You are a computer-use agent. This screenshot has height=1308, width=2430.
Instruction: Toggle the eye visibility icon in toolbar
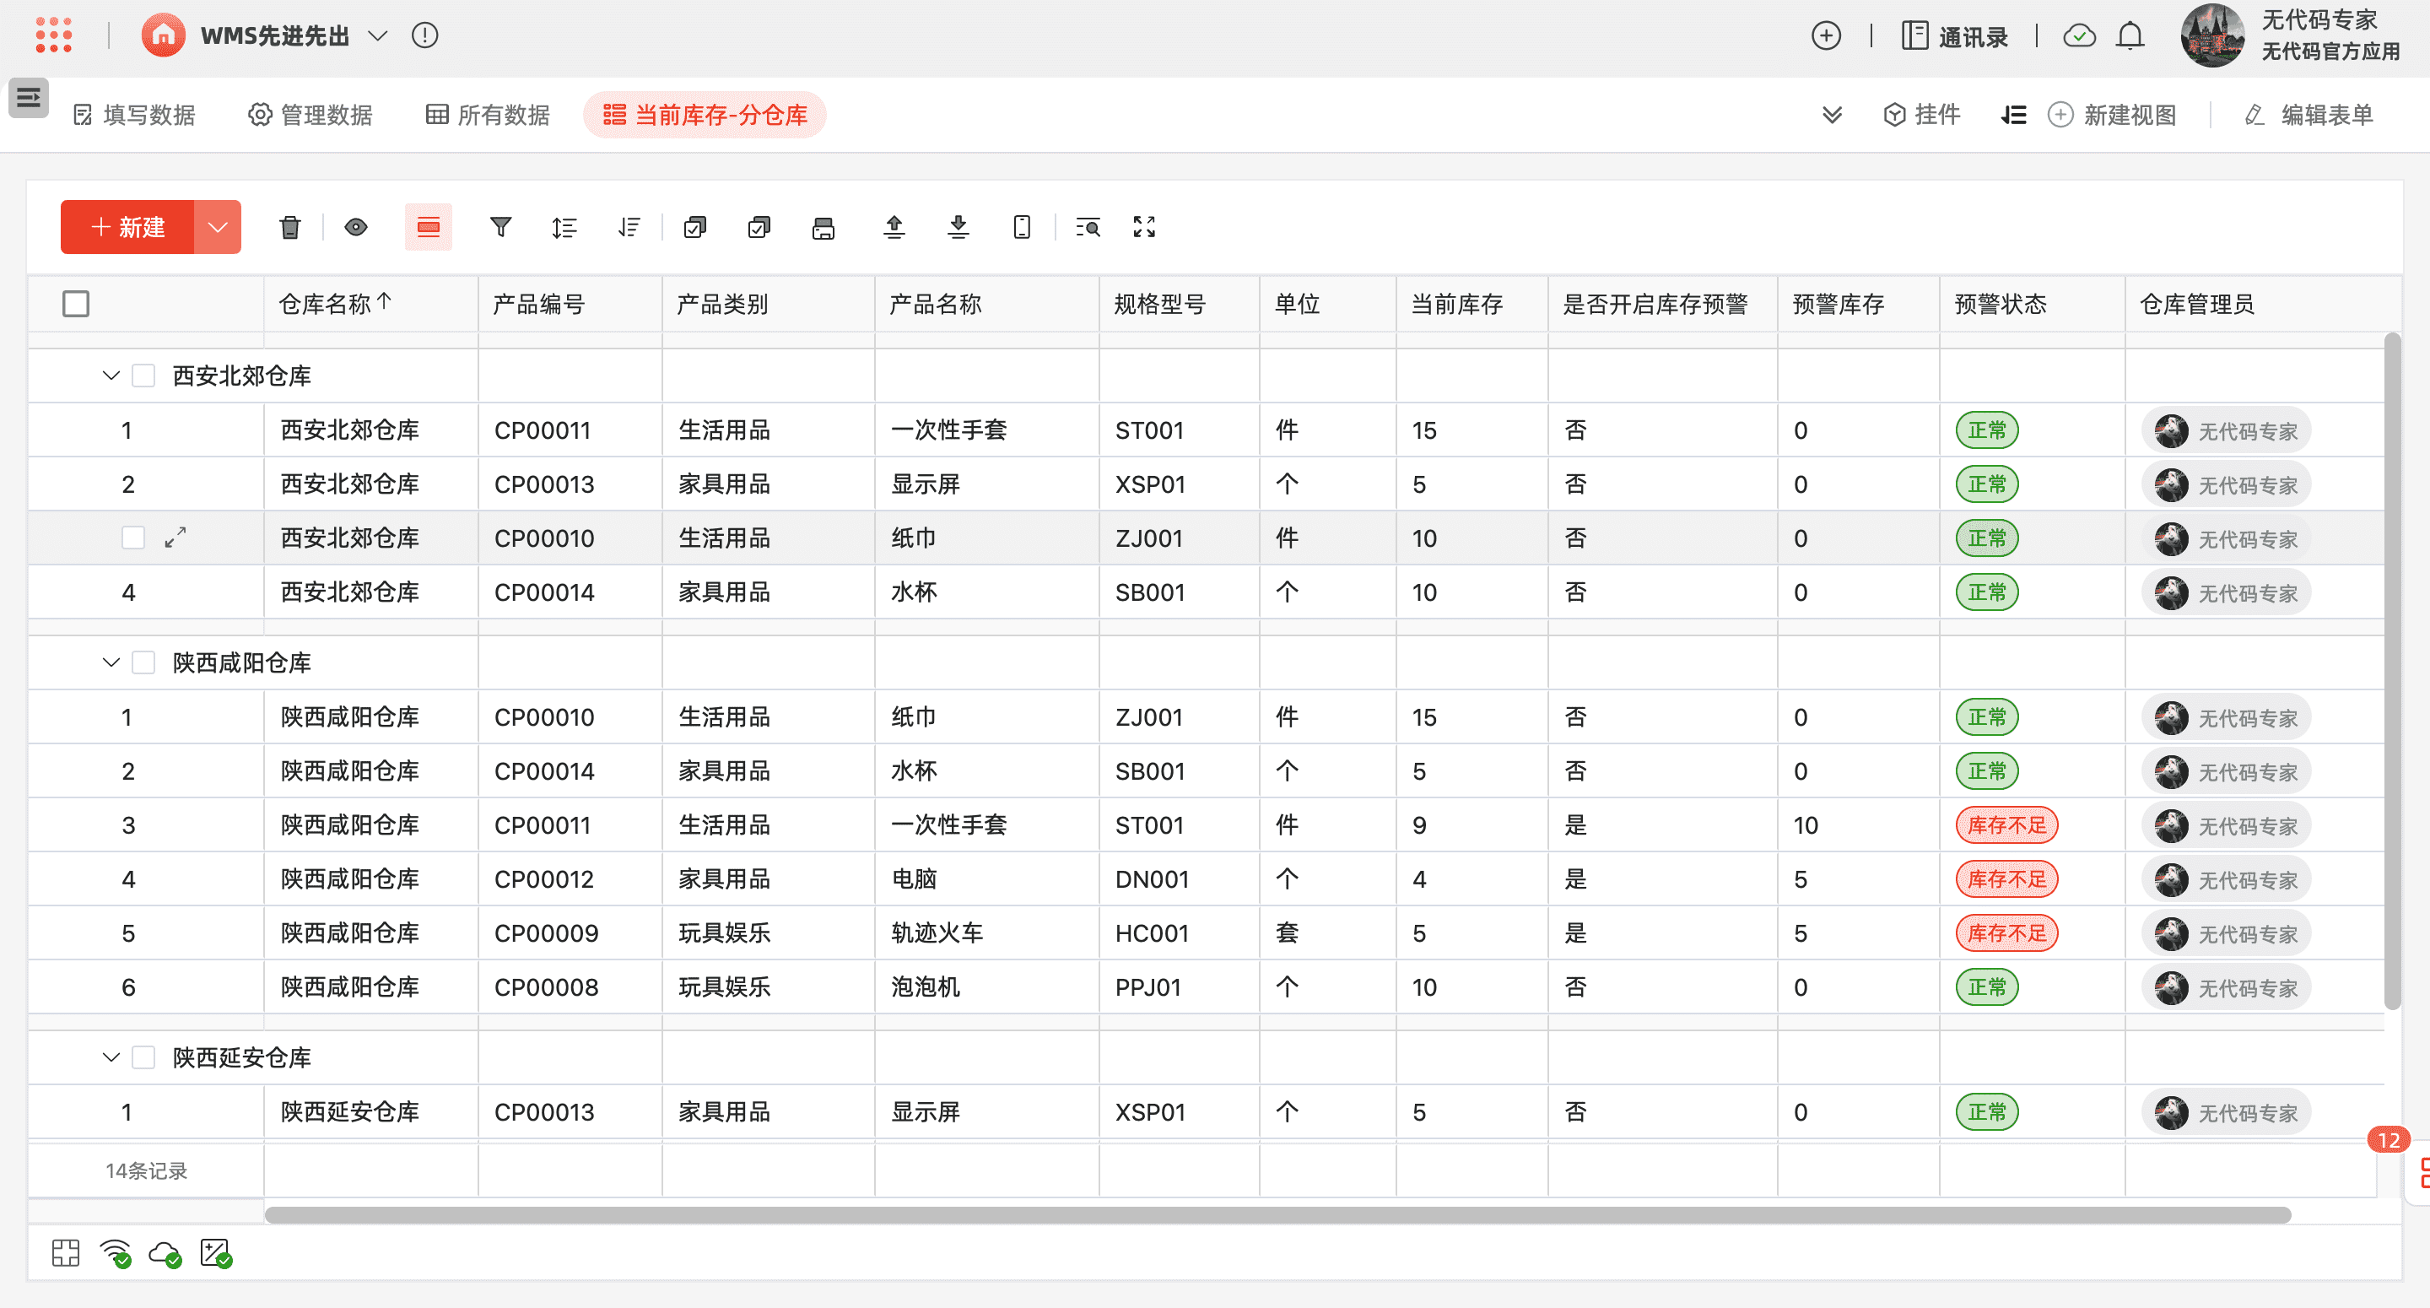[355, 226]
